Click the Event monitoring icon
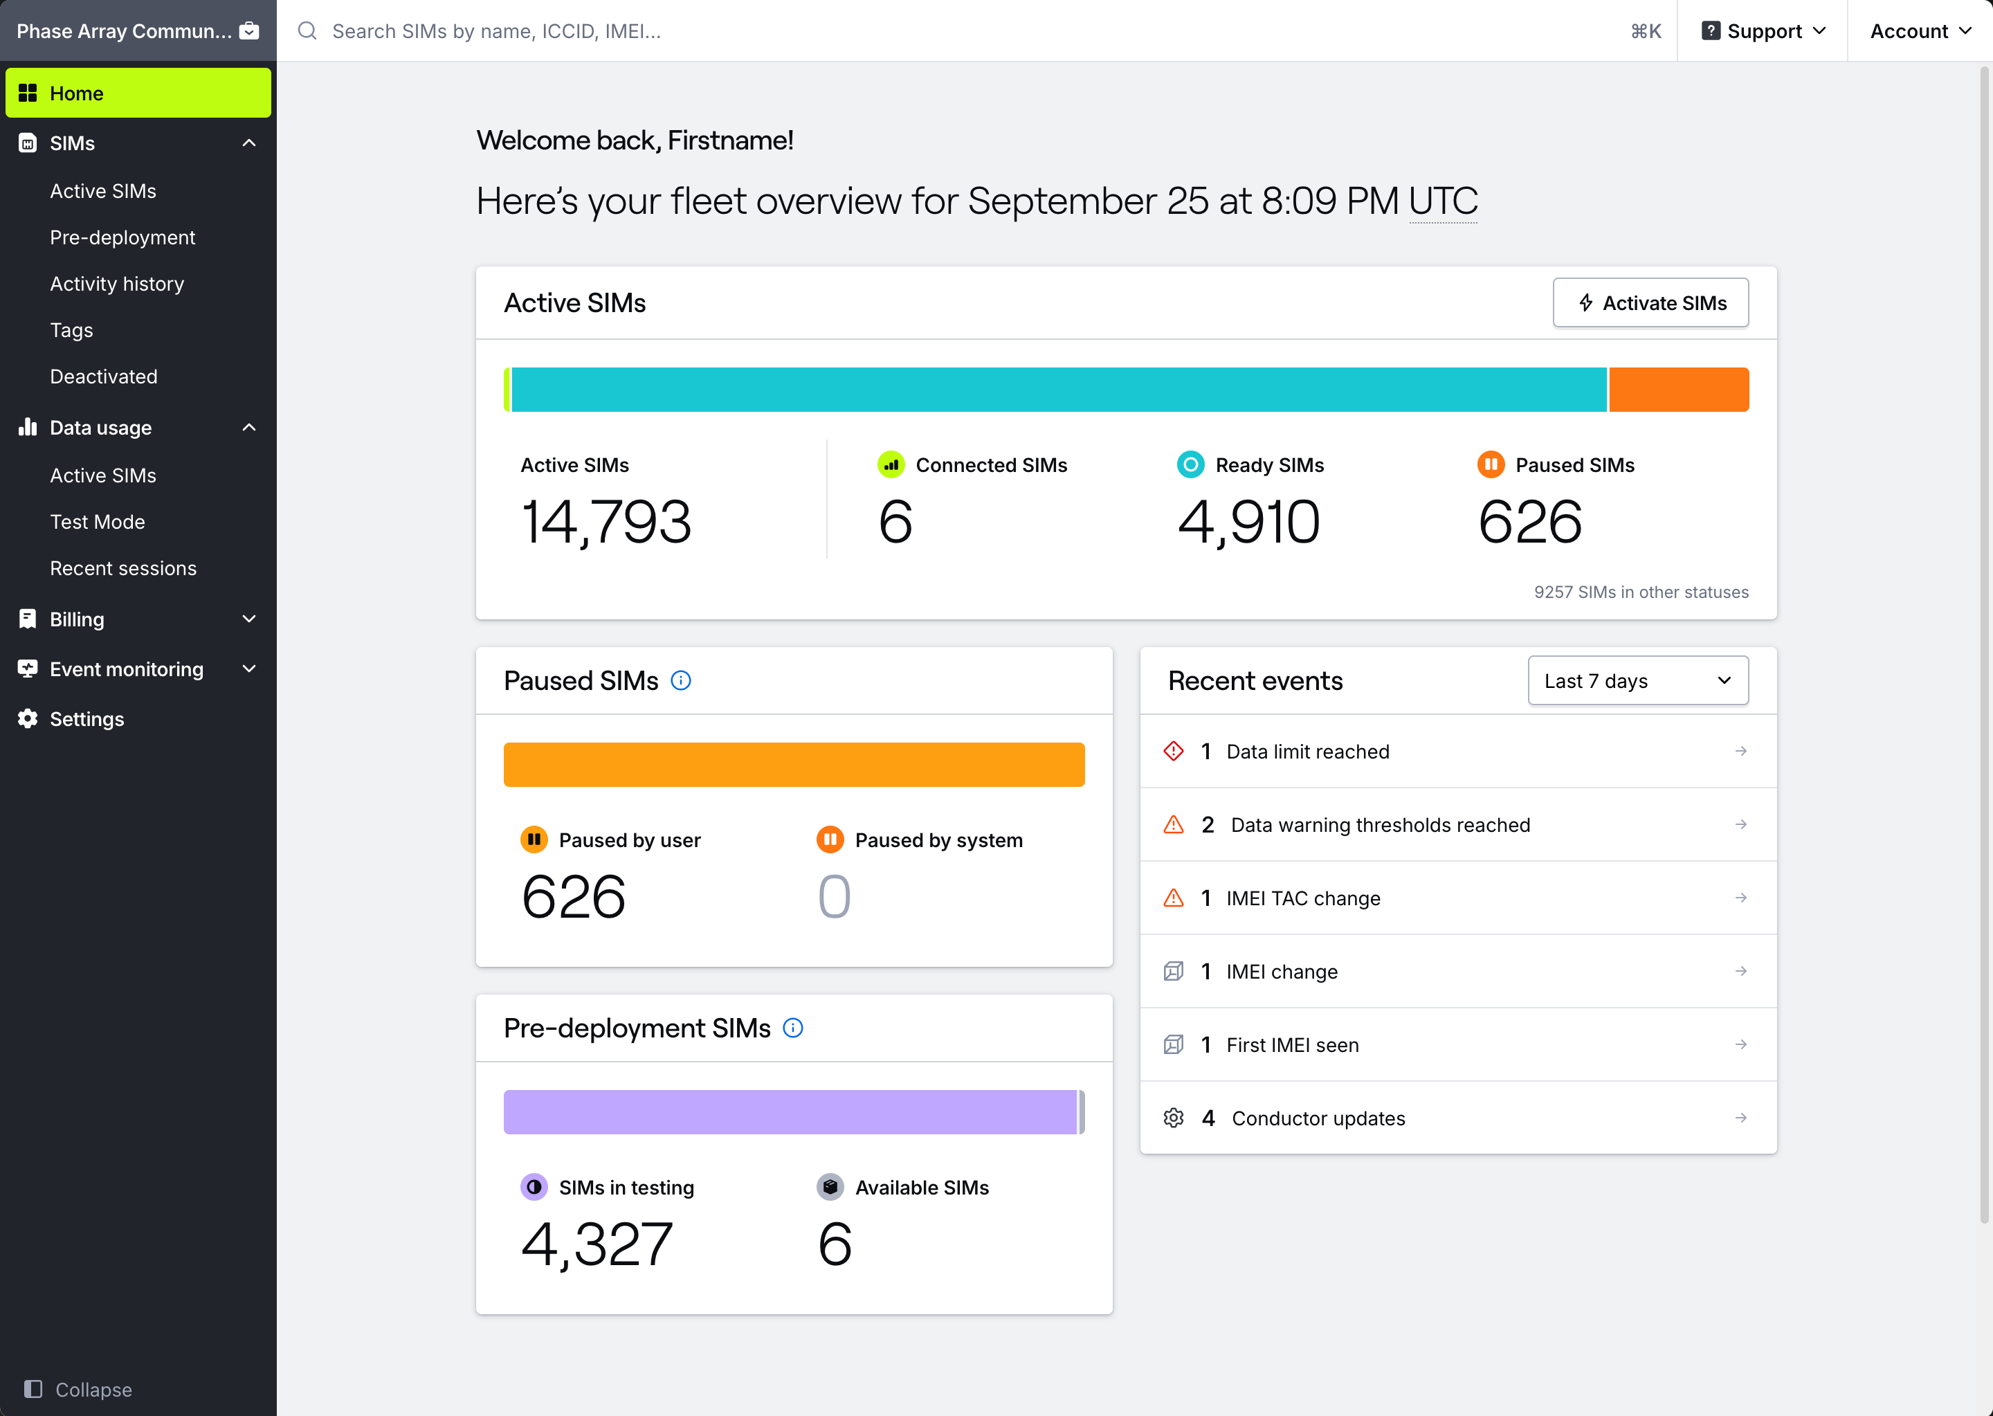The height and width of the screenshot is (1416, 1993). [x=28, y=669]
